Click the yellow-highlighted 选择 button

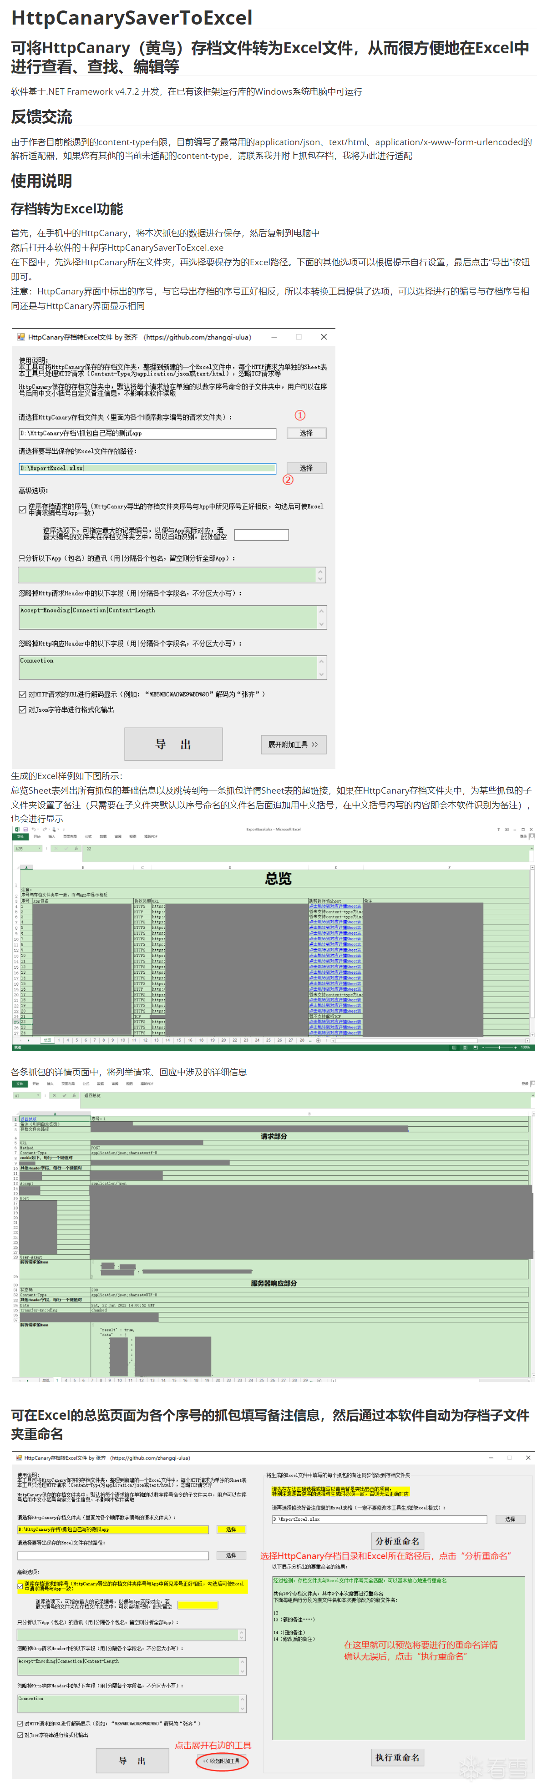pos(231,1530)
